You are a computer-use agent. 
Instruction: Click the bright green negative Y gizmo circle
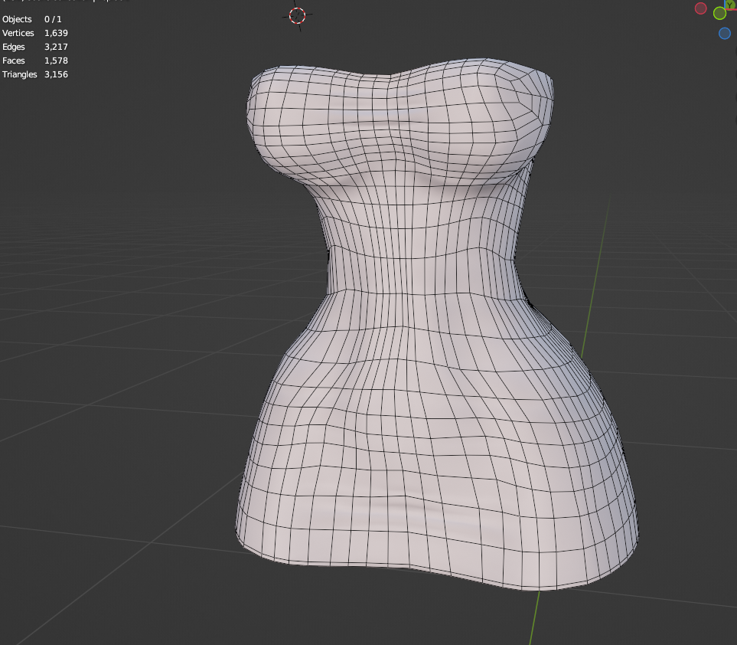(719, 13)
